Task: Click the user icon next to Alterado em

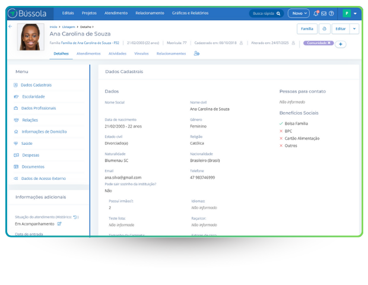Action: (293, 43)
